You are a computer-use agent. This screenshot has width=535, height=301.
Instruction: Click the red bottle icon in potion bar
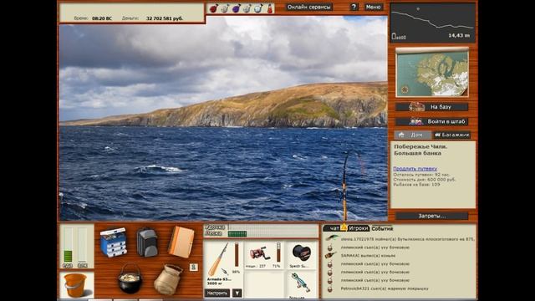(x=270, y=8)
